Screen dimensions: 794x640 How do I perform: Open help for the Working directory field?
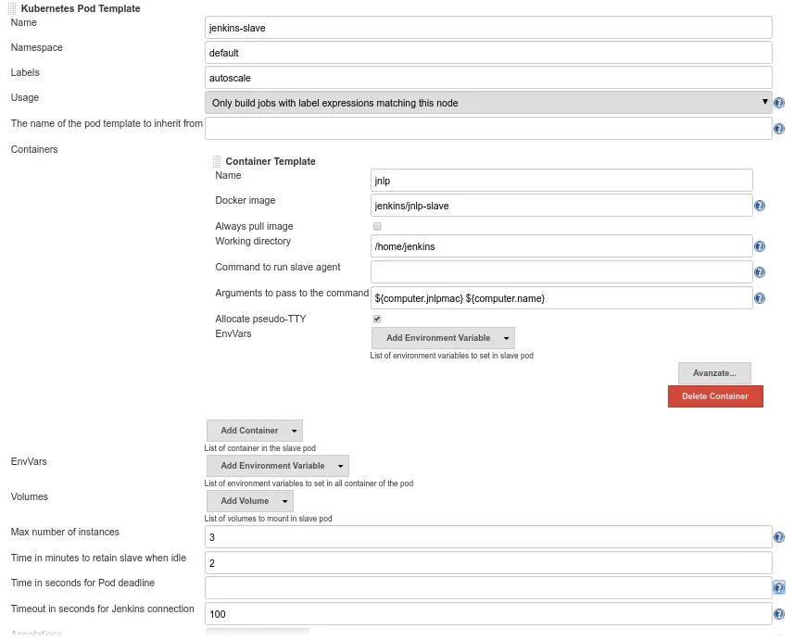759,246
